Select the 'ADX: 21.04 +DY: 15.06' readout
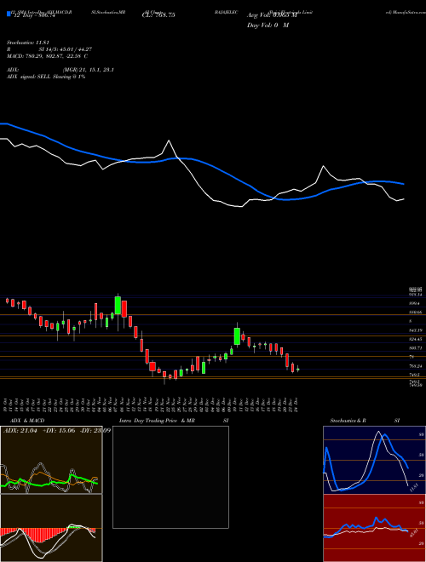 (39, 431)
